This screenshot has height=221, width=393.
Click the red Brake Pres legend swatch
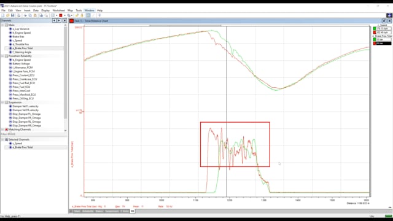[x=375, y=44]
